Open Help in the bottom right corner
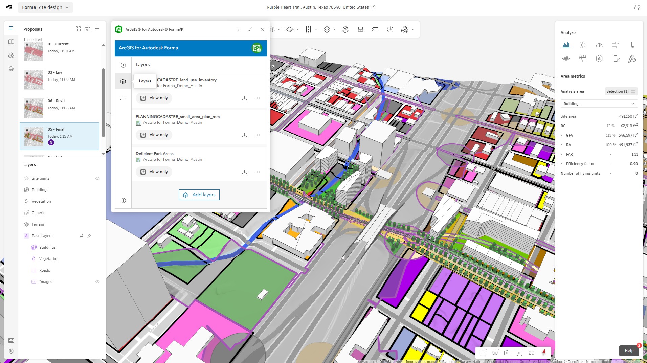647x363 pixels. 629,351
